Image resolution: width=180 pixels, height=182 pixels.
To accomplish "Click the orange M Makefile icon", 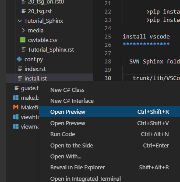I will [16, 107].
